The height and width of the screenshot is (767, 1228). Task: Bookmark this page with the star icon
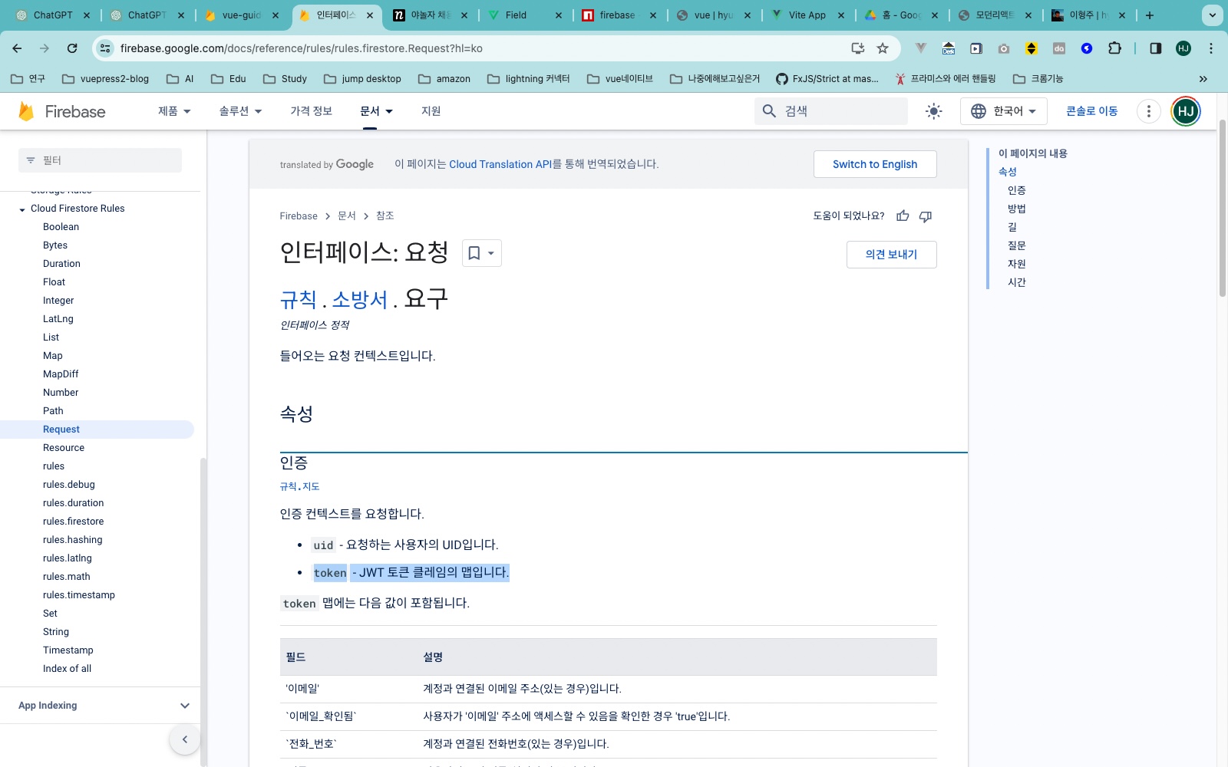[x=883, y=48]
